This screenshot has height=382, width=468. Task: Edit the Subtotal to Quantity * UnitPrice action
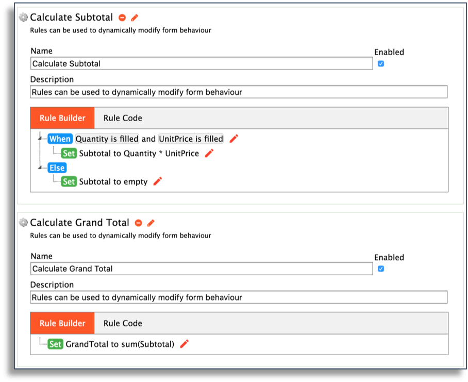pyautogui.click(x=209, y=153)
